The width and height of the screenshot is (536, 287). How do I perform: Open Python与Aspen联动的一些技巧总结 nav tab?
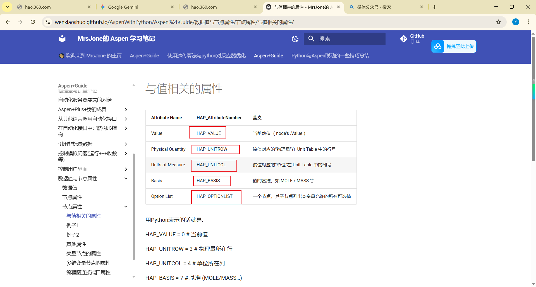coord(330,56)
